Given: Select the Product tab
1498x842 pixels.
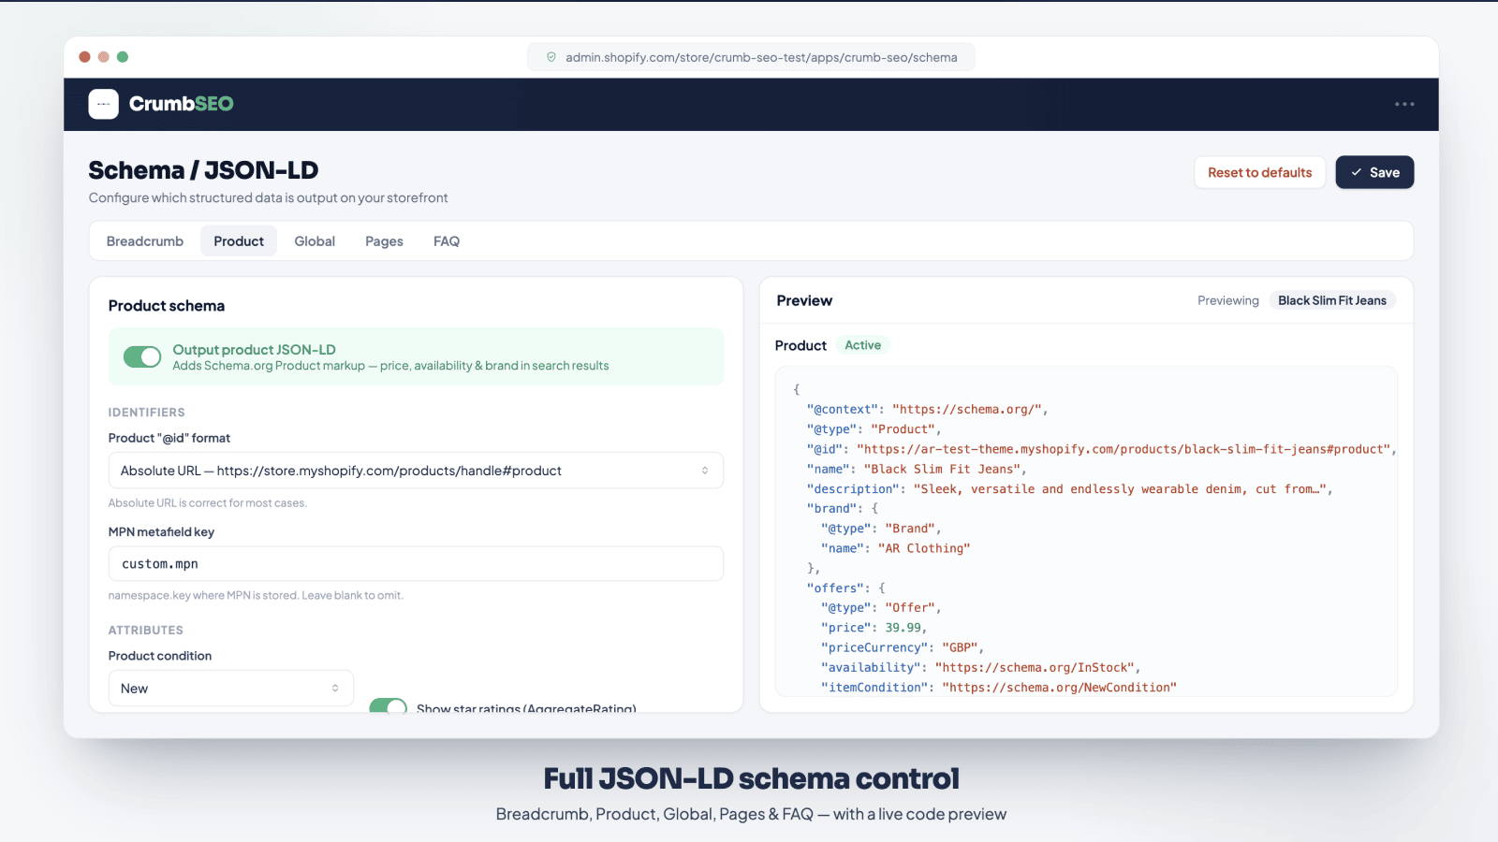Looking at the screenshot, I should 239,241.
